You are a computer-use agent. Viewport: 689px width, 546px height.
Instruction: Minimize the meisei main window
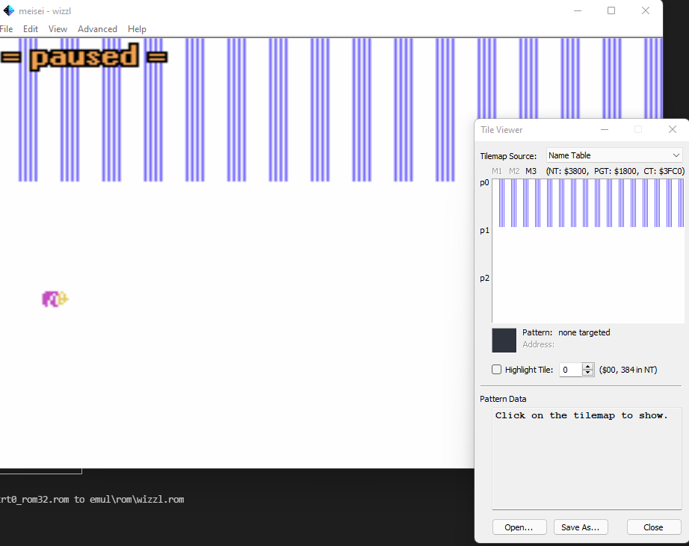(x=578, y=10)
